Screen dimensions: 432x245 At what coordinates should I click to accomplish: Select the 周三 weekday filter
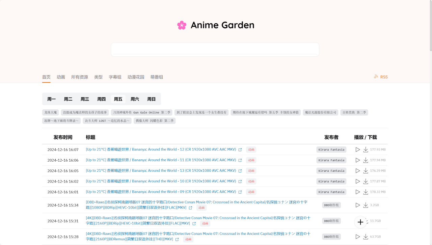pos(85,99)
